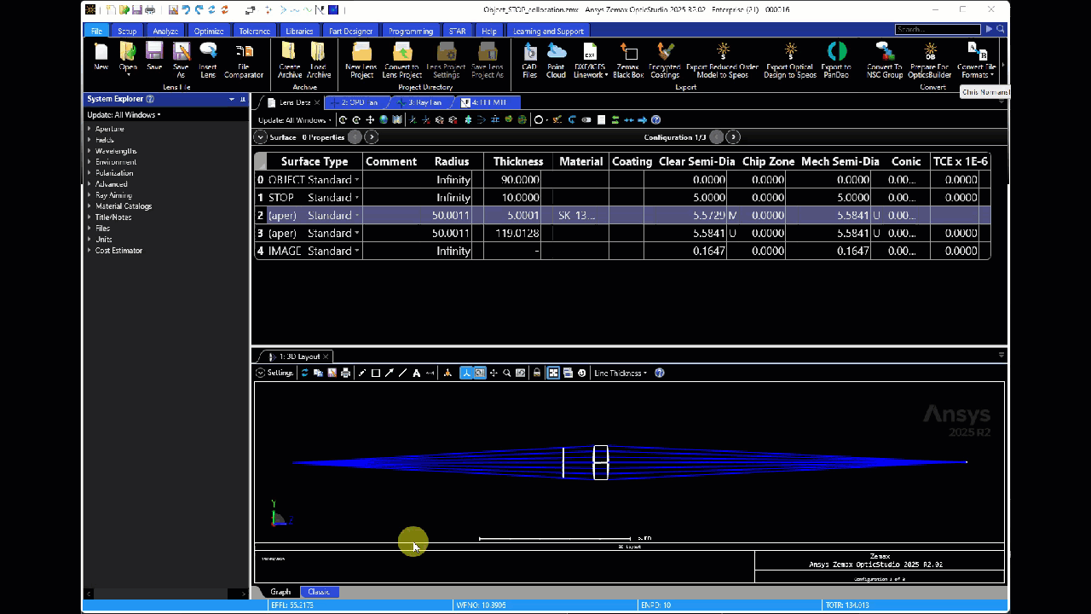1091x614 pixels.
Task: Click inside the ribbon Search box
Action: point(938,28)
